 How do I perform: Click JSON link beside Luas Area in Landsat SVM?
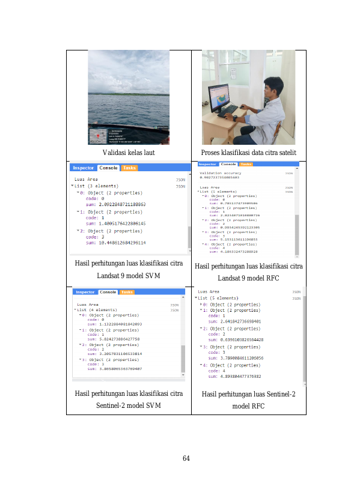point(180,180)
